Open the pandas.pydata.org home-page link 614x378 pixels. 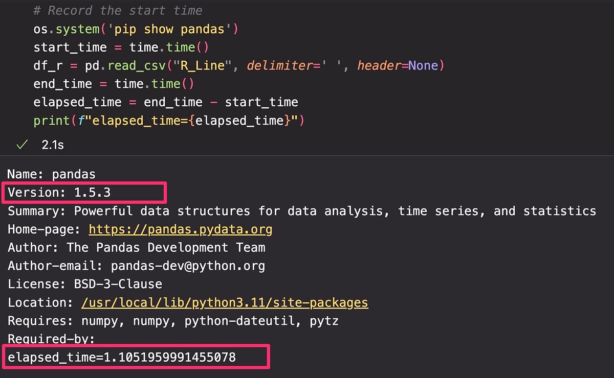[x=180, y=229]
